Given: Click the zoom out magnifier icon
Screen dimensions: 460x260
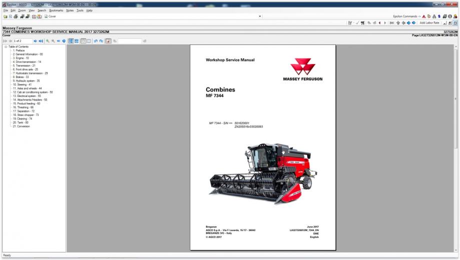Looking at the screenshot, I should (53, 41).
